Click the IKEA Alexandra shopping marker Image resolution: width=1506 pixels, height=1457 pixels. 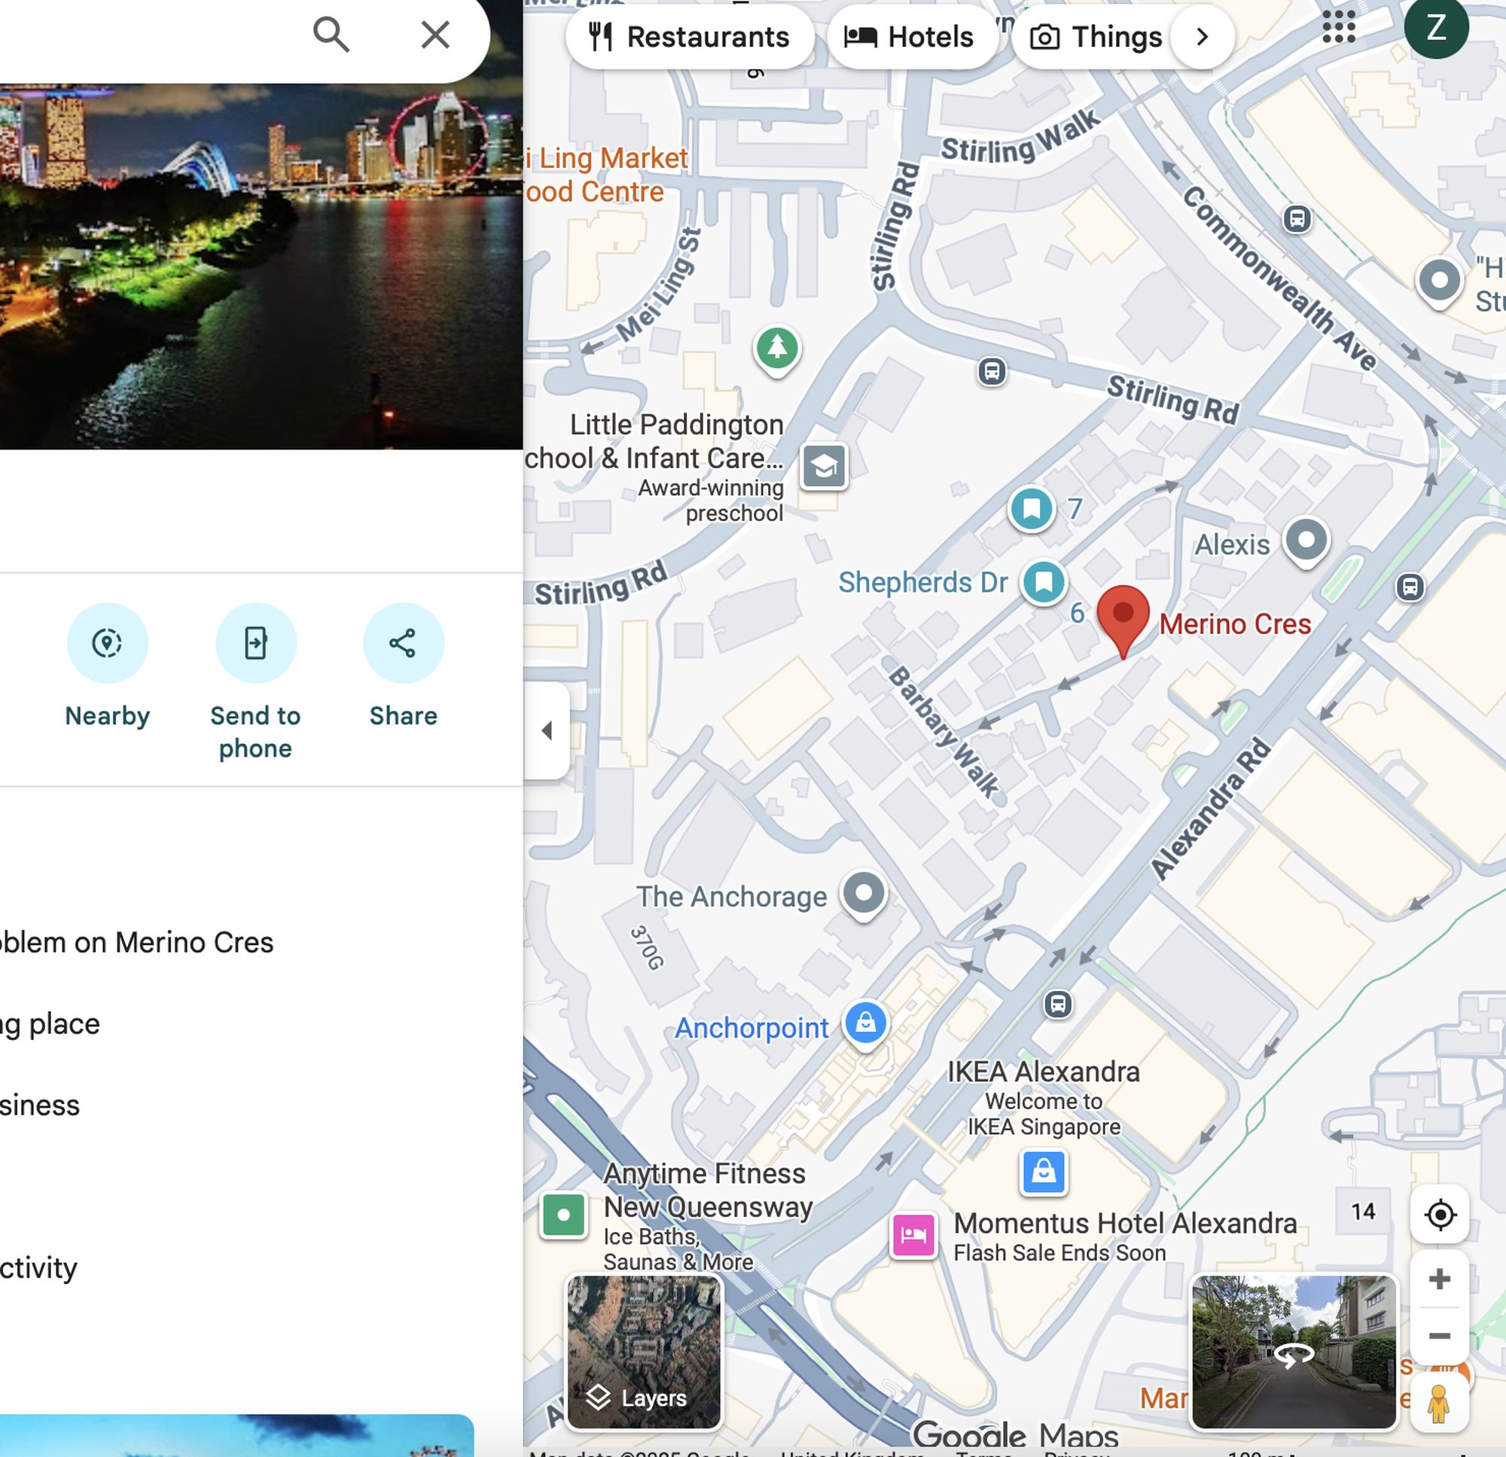point(1043,1171)
